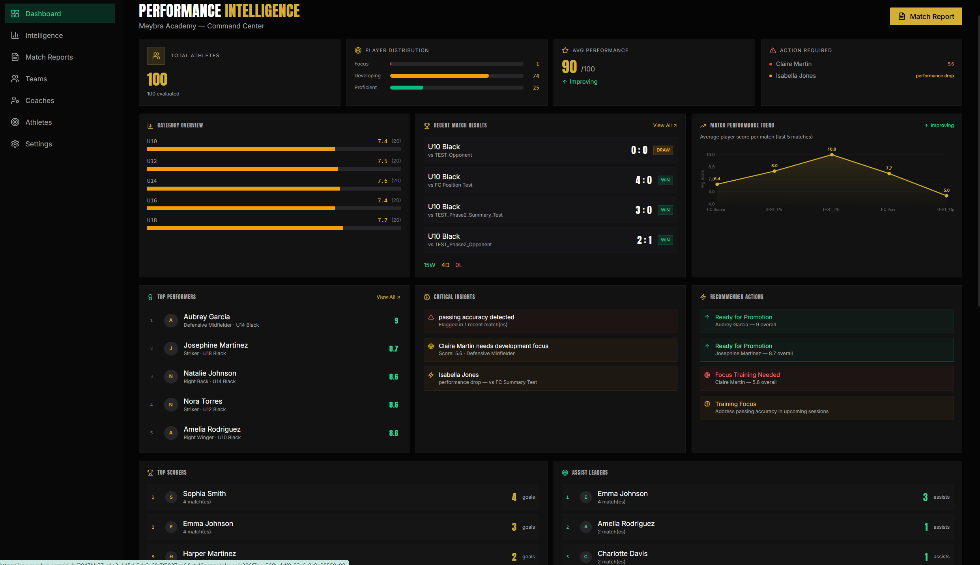Open the match vs TEST_Phase2_Summary_Test

pos(550,210)
